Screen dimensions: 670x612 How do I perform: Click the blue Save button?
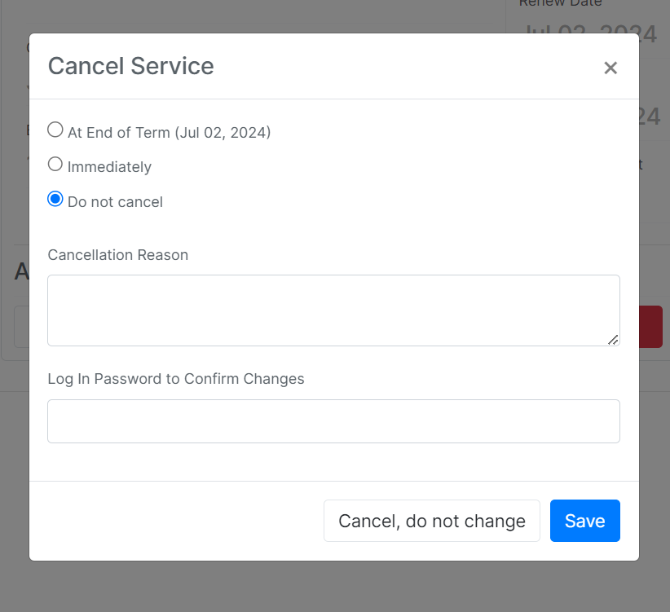pyautogui.click(x=585, y=521)
